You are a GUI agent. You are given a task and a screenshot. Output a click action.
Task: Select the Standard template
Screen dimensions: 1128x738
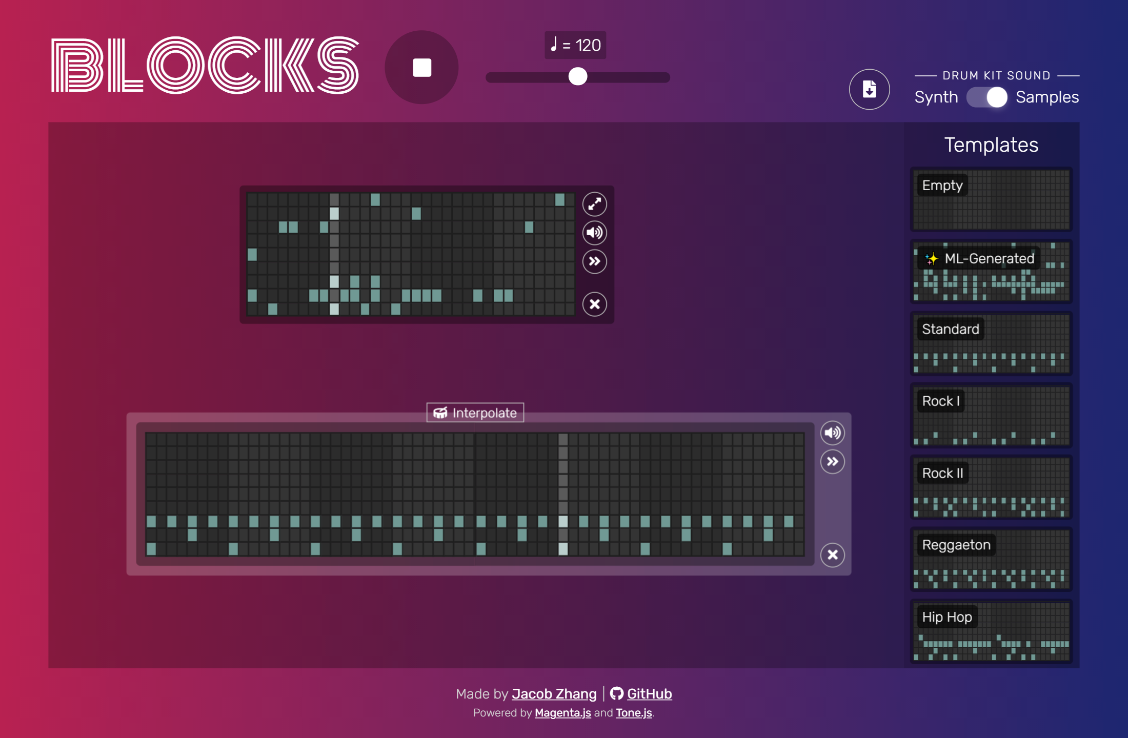point(991,343)
